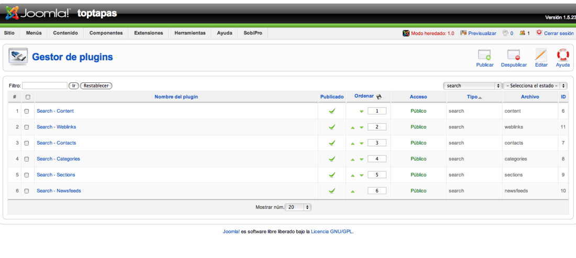Screen dimensions: 576x258
Task: Toggle published checkmark for Search - Content
Action: [332, 111]
